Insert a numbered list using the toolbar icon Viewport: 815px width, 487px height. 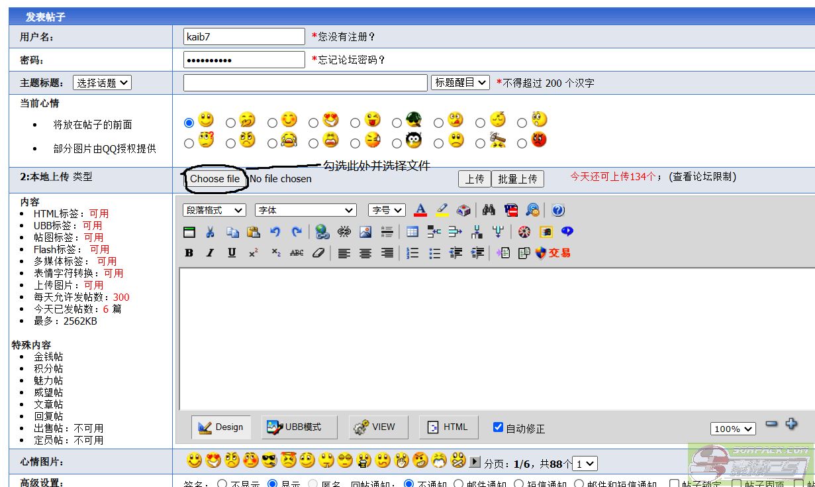pos(412,253)
